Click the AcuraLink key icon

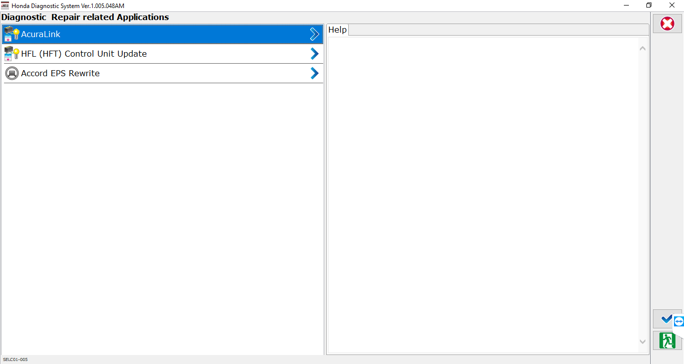pyautogui.click(x=12, y=34)
